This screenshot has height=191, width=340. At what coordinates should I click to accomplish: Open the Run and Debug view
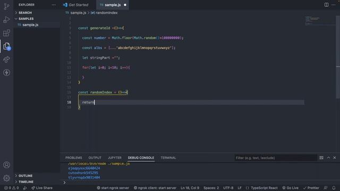(x=6, y=20)
